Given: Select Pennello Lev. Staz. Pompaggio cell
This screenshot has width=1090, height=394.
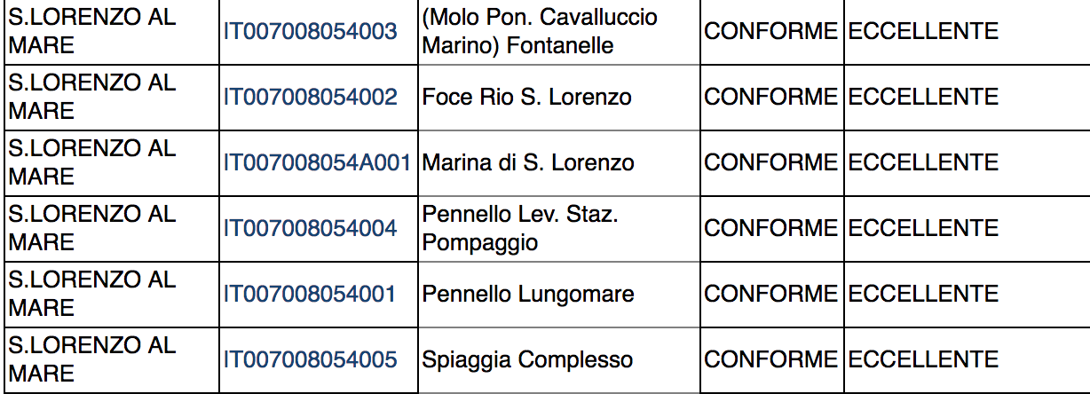Looking at the screenshot, I should pyautogui.click(x=520, y=228).
